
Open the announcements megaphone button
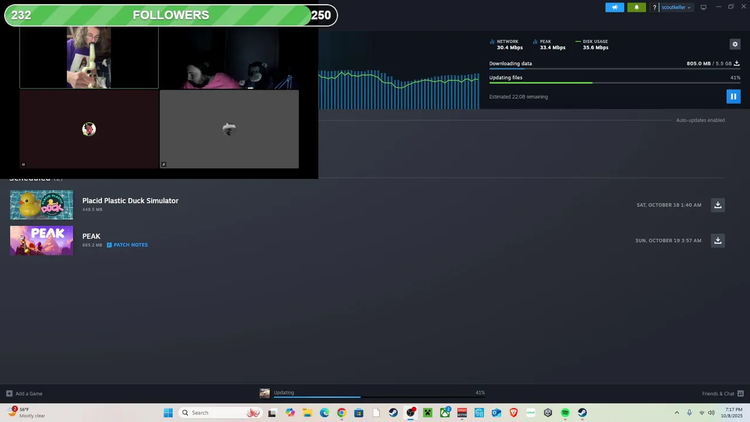615,8
